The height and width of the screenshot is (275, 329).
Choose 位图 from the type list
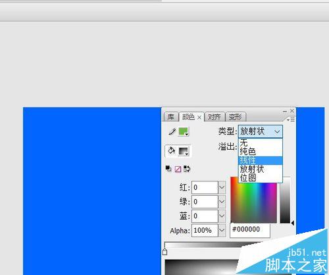pos(261,177)
